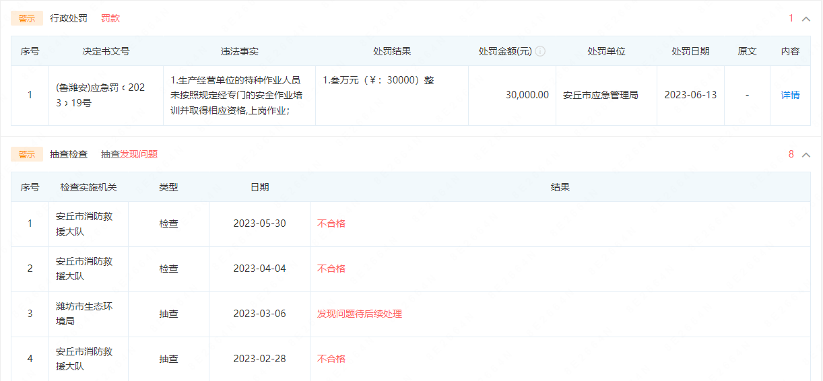Click 不合格 result dated 2023-05-30
This screenshot has width=823, height=381.
[x=331, y=223]
